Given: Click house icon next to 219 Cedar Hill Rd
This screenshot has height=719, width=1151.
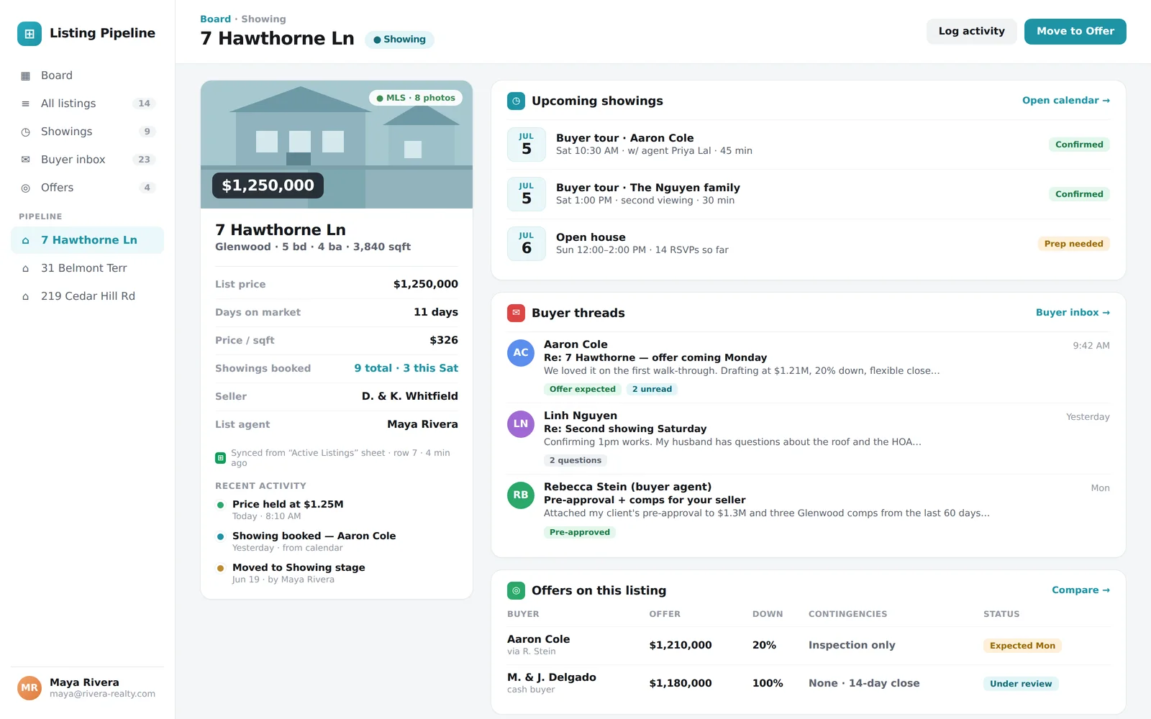Looking at the screenshot, I should tap(25, 296).
